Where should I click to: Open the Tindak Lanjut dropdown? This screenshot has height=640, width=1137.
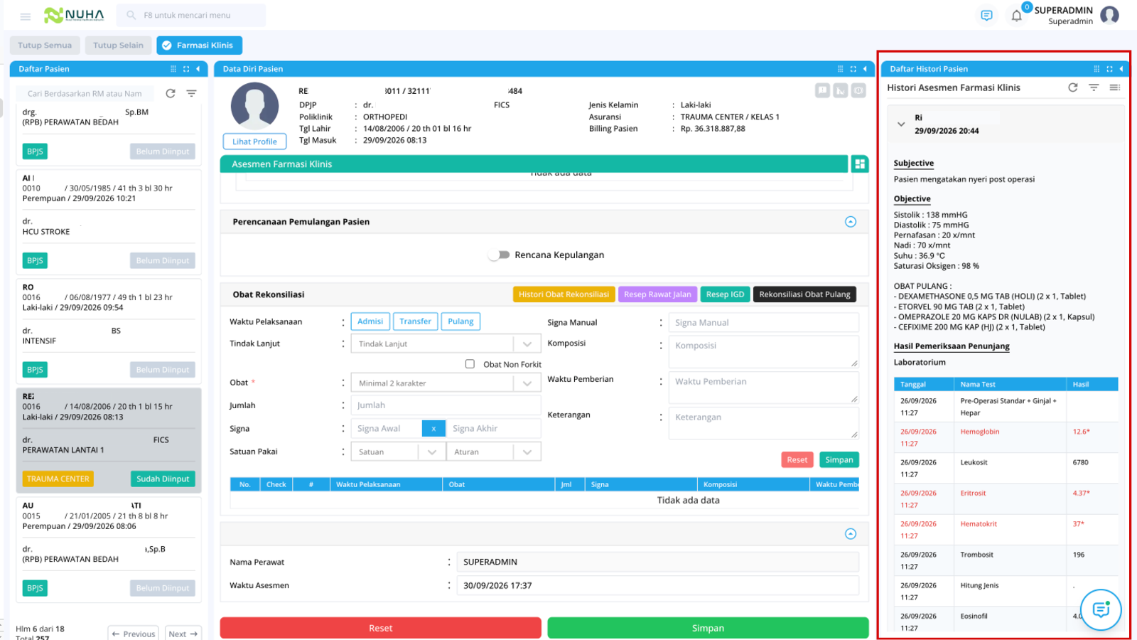click(446, 343)
